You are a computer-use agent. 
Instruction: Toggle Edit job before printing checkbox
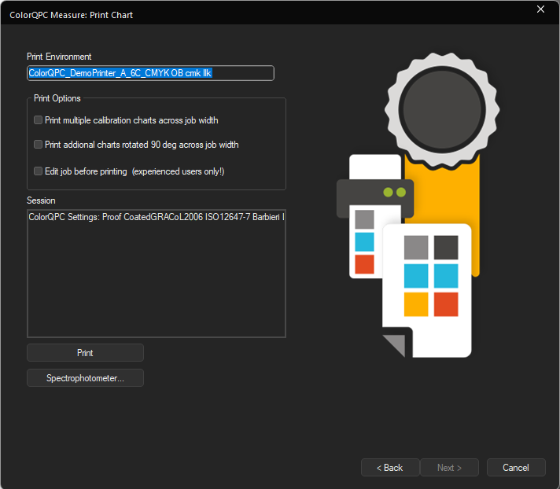point(38,171)
